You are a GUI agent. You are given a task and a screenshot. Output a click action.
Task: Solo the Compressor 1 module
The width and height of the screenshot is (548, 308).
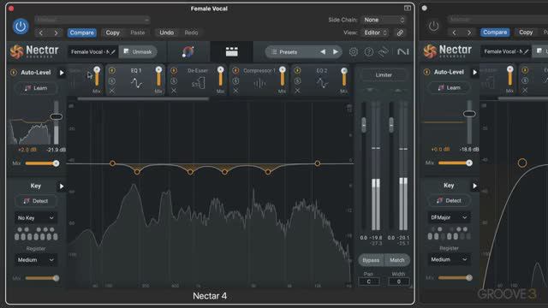(x=235, y=81)
